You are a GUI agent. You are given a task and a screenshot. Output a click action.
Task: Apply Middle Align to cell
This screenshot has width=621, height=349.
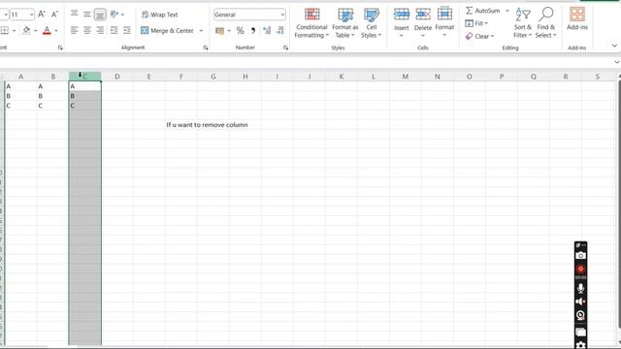coord(87,15)
